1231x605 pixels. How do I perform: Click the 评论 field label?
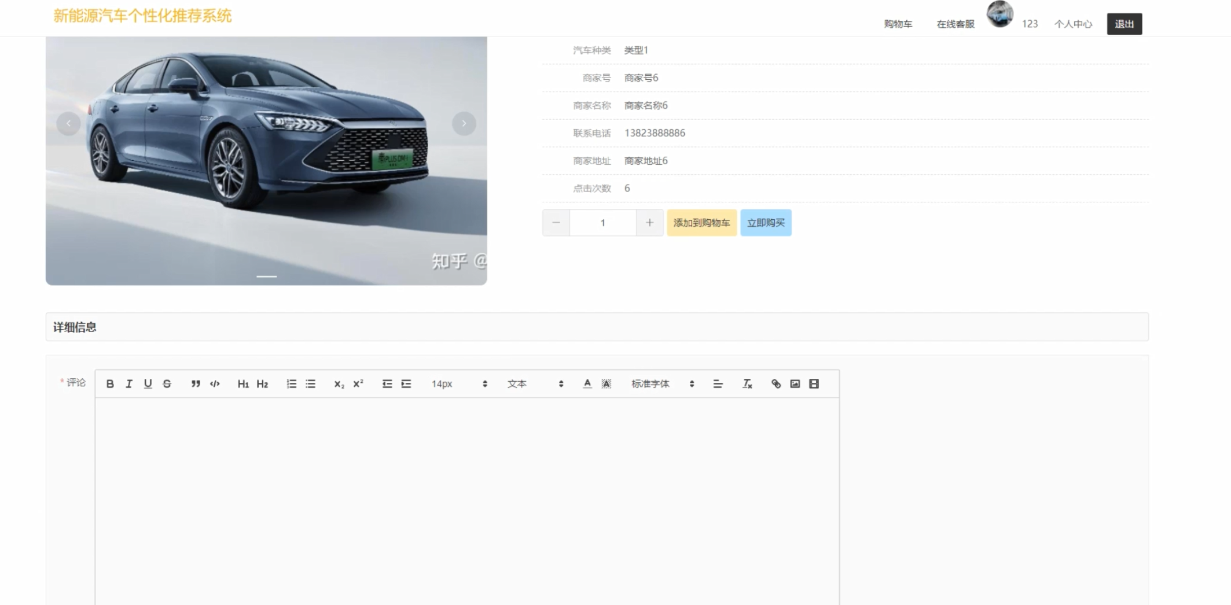click(x=76, y=382)
